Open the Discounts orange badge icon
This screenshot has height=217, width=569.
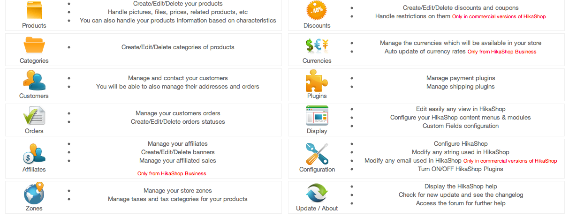click(317, 10)
